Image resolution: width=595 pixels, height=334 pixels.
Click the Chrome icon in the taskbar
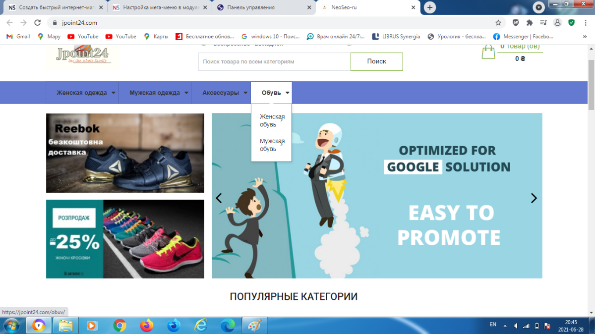coord(119,326)
